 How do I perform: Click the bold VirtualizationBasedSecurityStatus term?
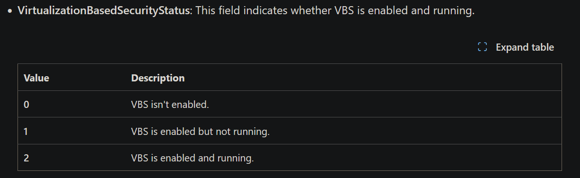click(x=104, y=11)
